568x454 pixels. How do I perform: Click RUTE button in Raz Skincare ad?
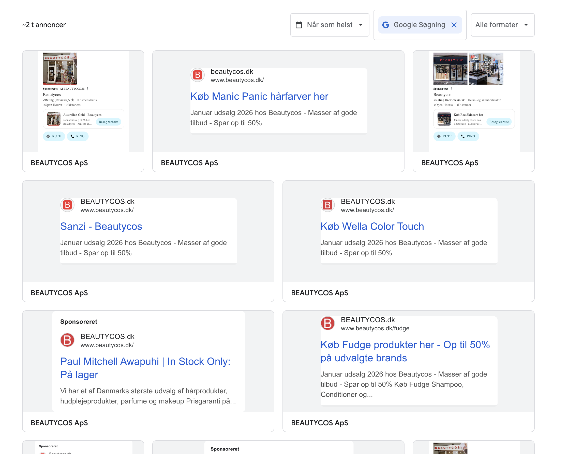(444, 136)
